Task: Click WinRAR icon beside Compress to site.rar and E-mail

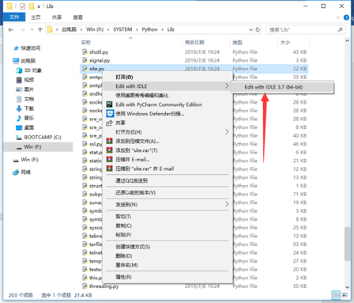Action: point(110,169)
